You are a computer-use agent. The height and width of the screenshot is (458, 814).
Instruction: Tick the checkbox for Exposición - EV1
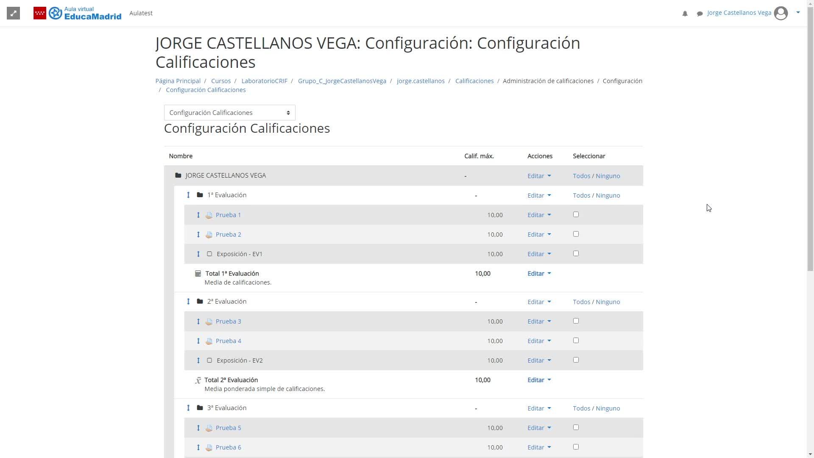pos(576,254)
